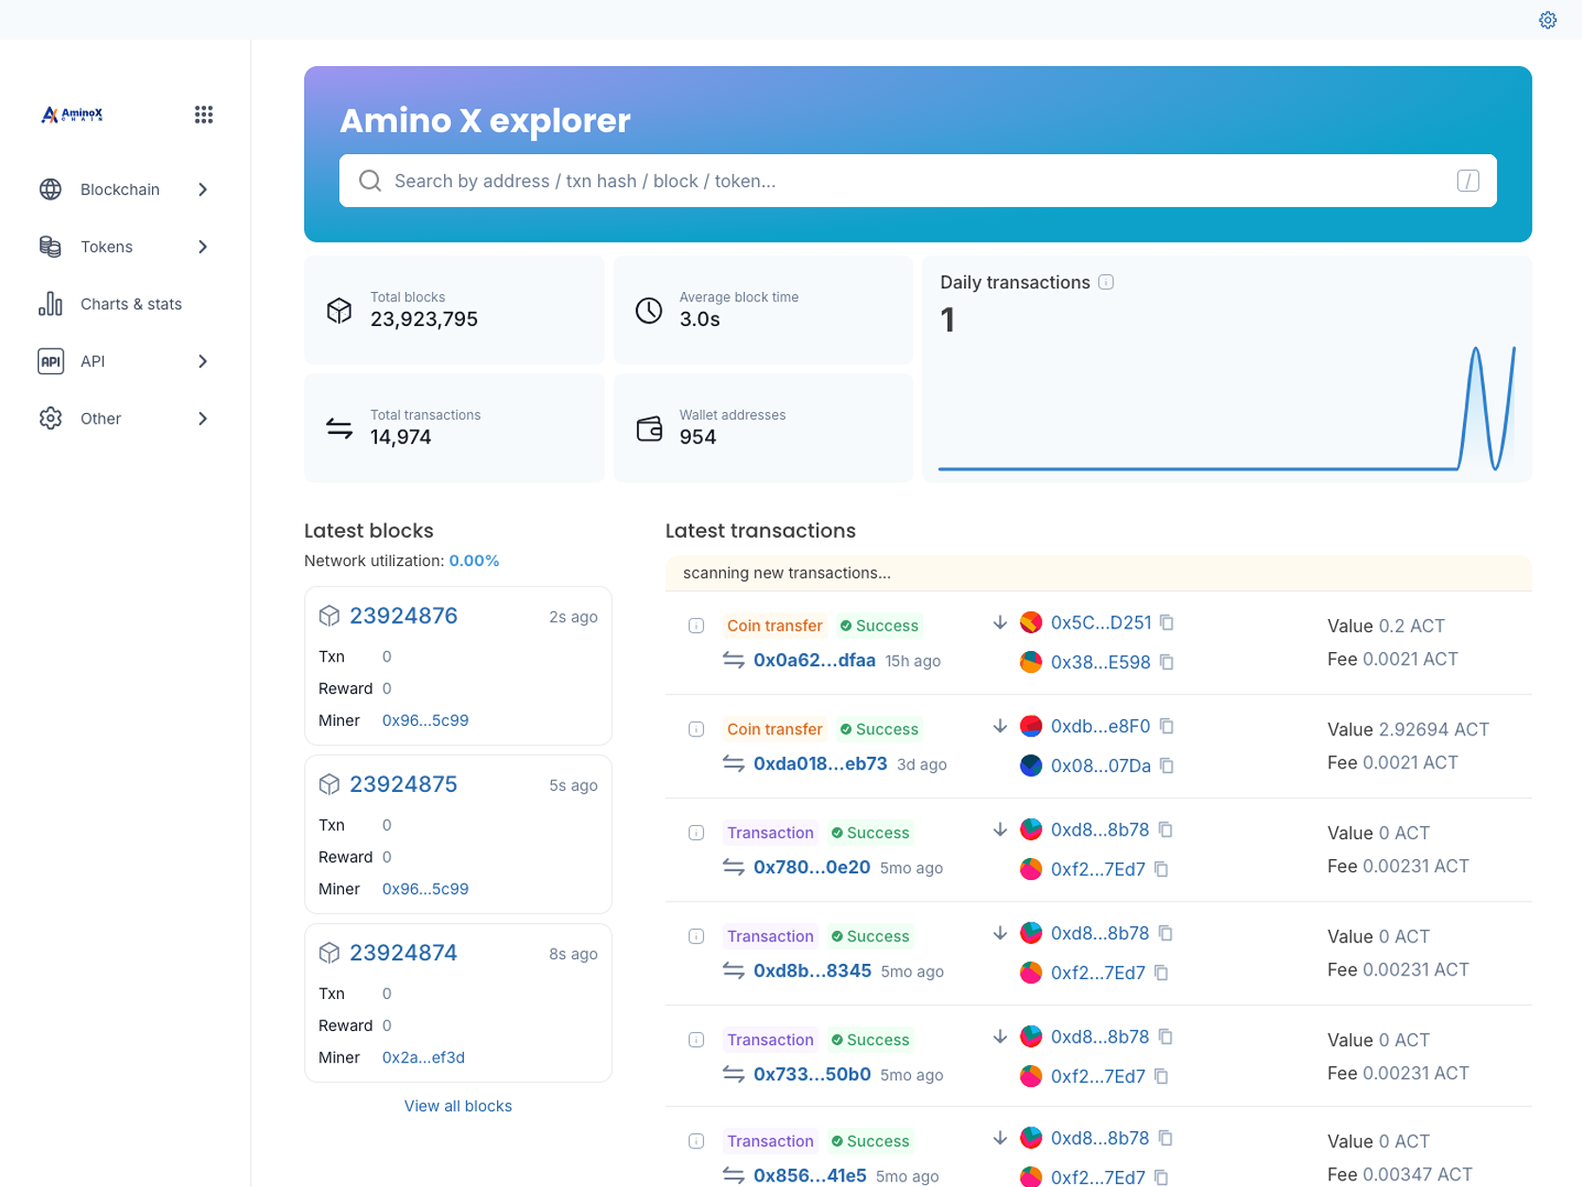Click the Daily transactions chart line
This screenshot has height=1187, width=1582.
[x=1227, y=408]
